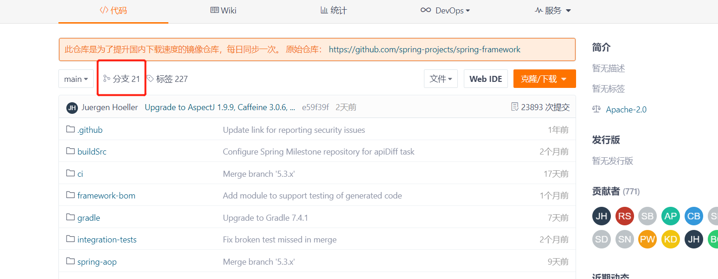Click the folder icon for framework-bom

tap(71, 195)
